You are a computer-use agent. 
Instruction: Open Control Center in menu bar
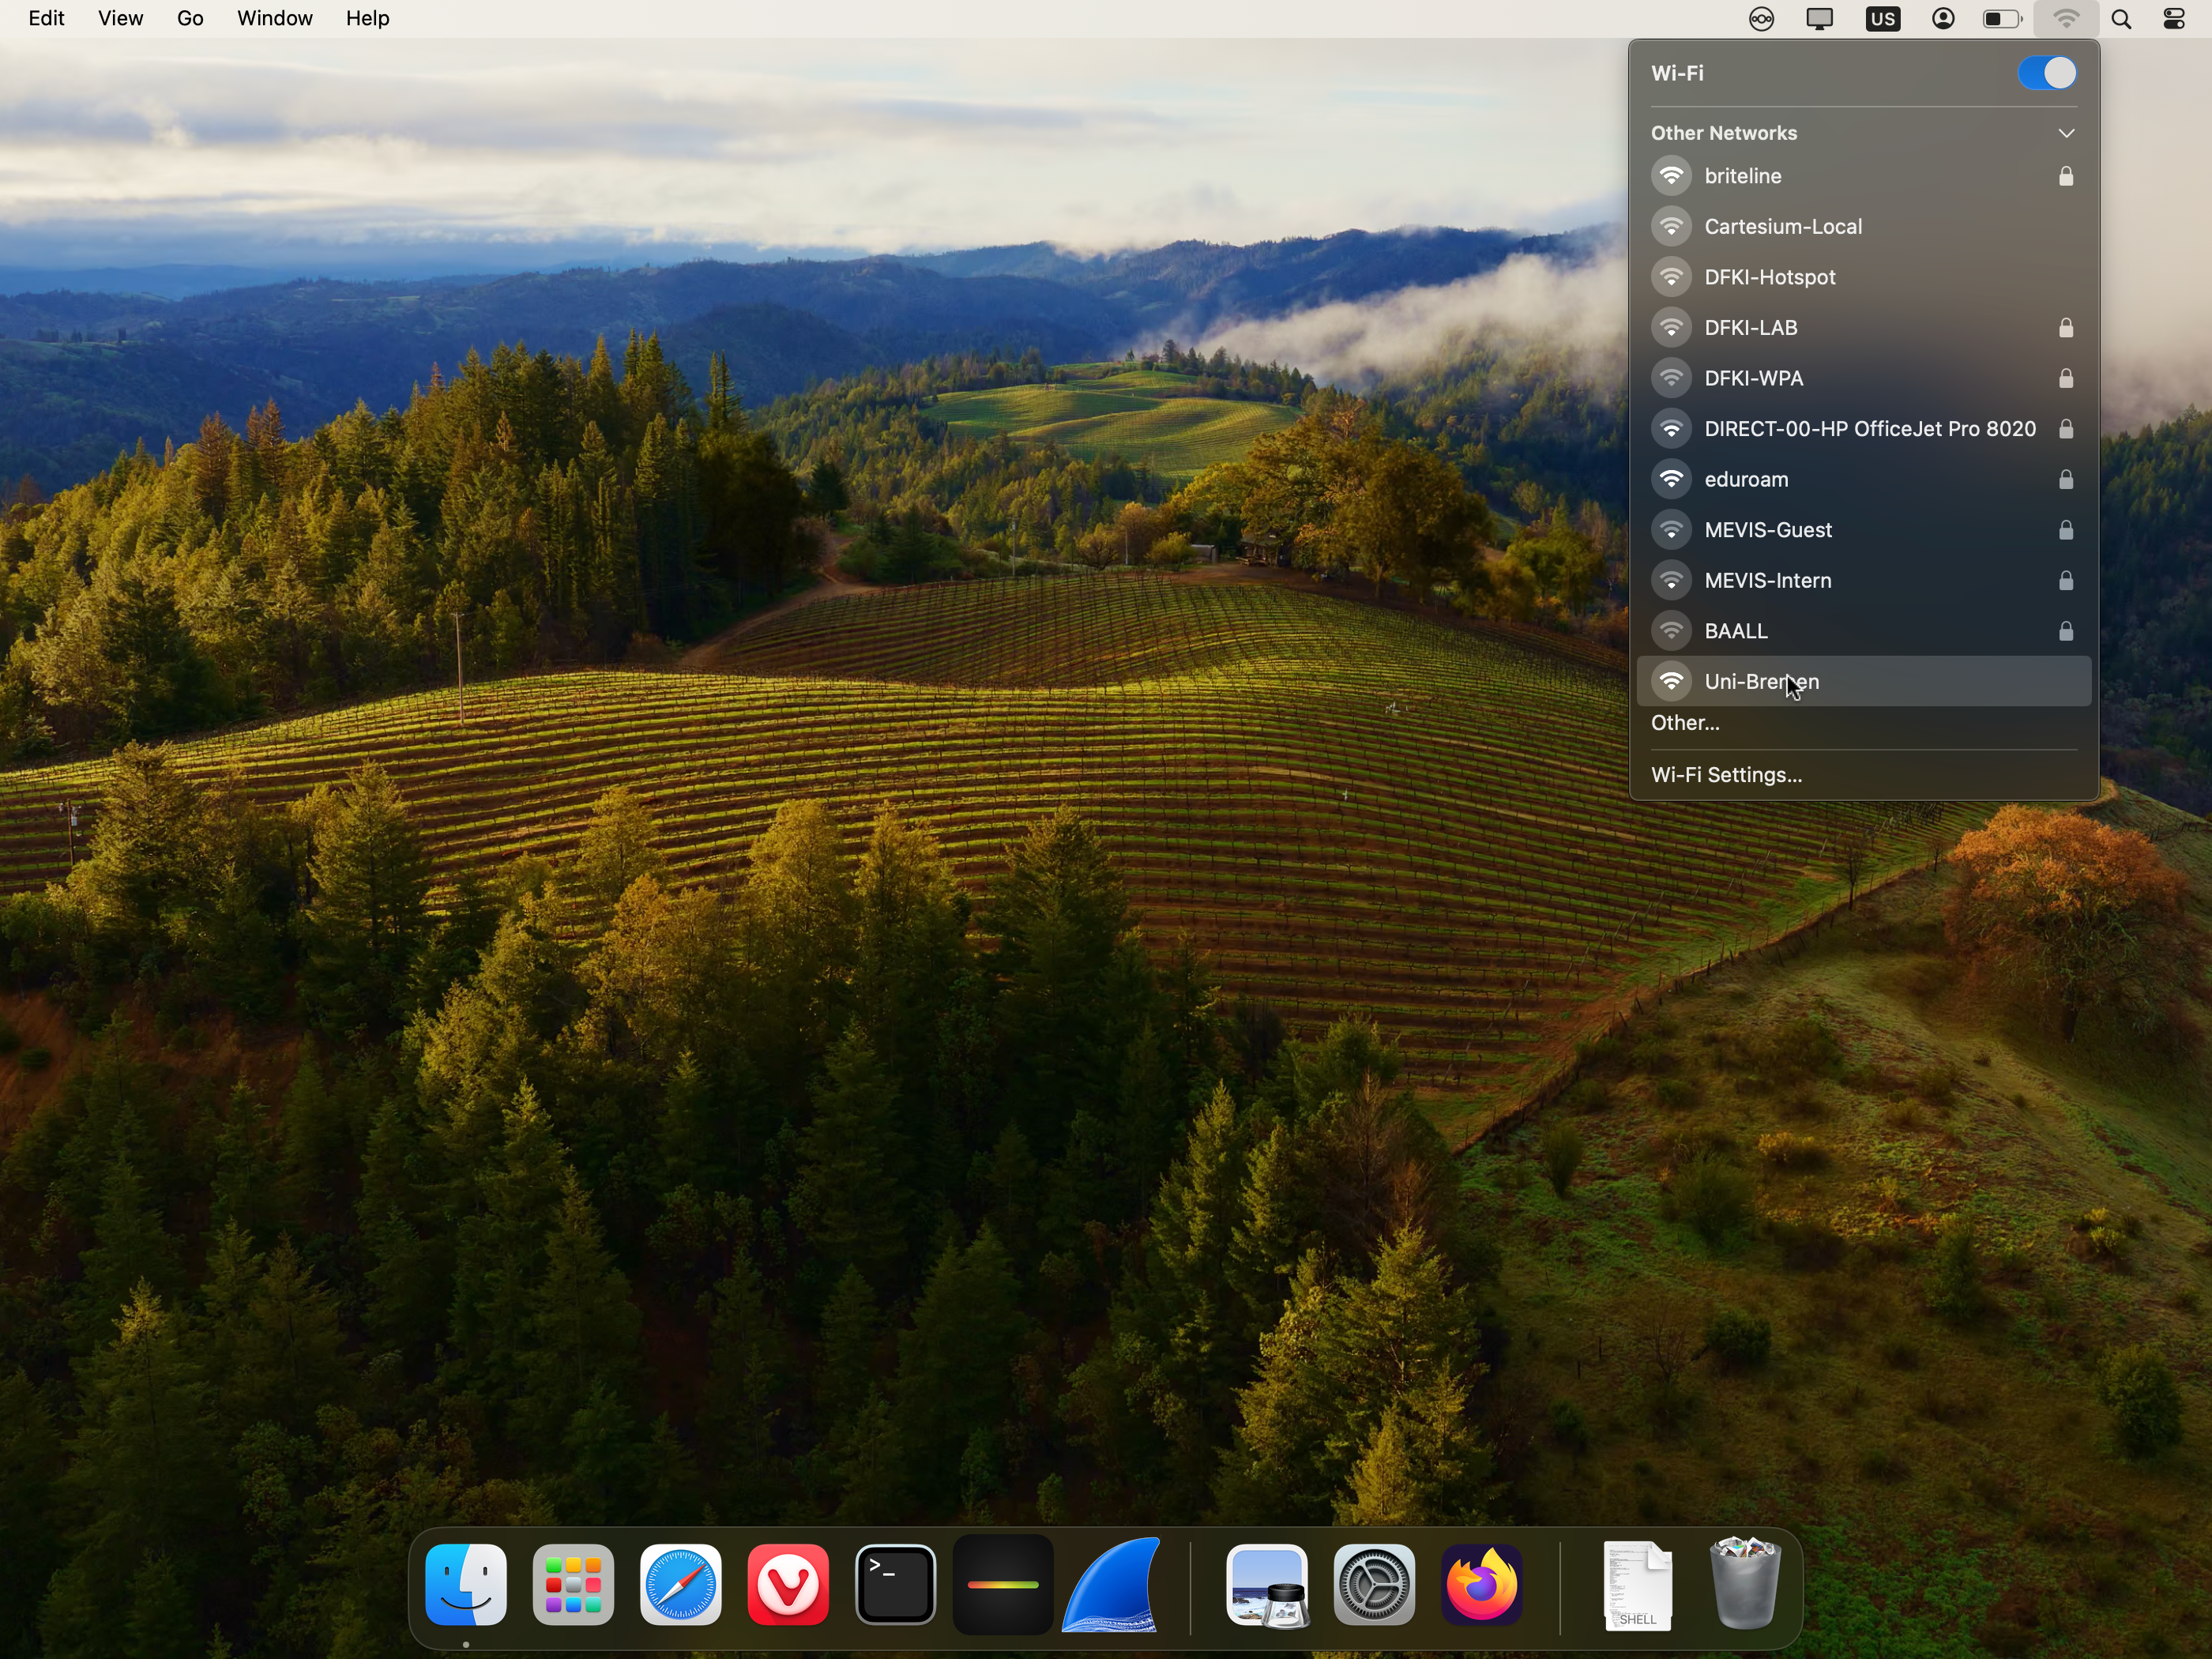2174,18
